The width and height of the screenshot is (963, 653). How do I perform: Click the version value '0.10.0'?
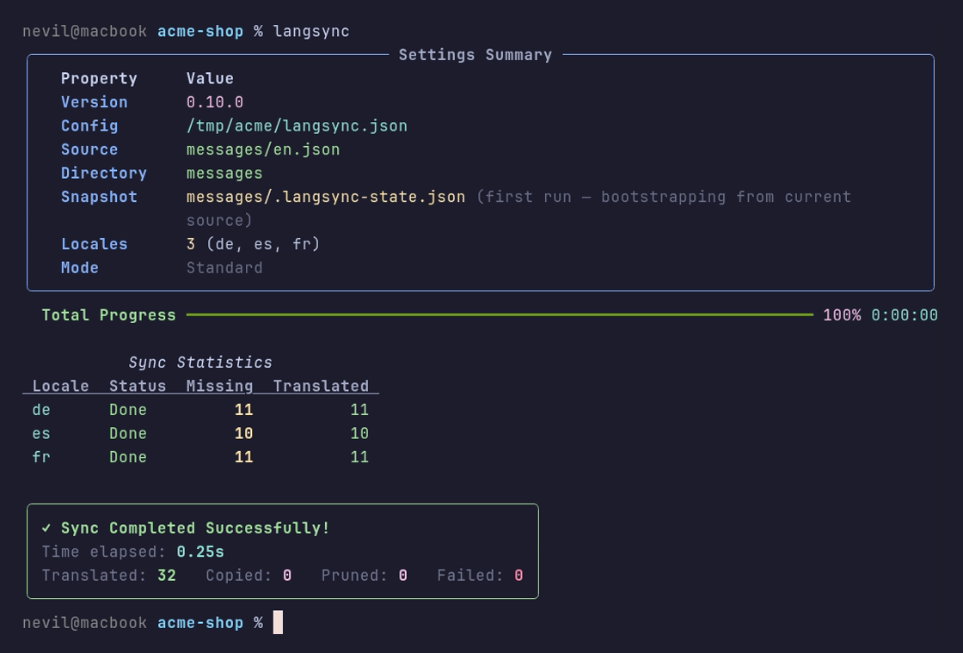tap(215, 102)
